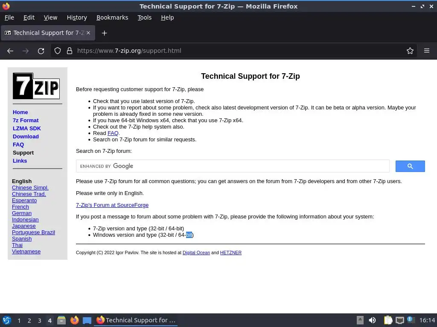Open the File menu
The width and height of the screenshot is (437, 327).
click(9, 17)
